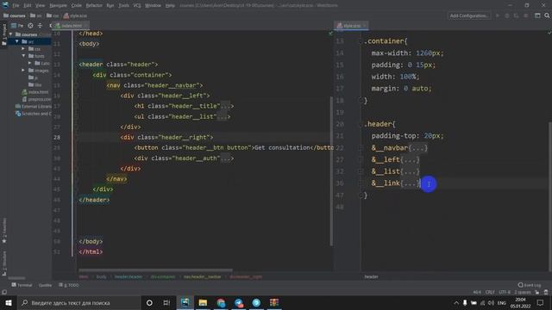This screenshot has height=310, width=552.
Task: Open Search Everywhere magnifier icon
Action: [547, 15]
